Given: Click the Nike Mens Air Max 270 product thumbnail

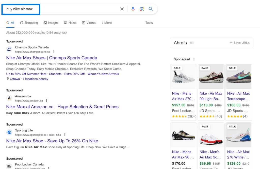Looking at the screenshot, I should point(183,76).
